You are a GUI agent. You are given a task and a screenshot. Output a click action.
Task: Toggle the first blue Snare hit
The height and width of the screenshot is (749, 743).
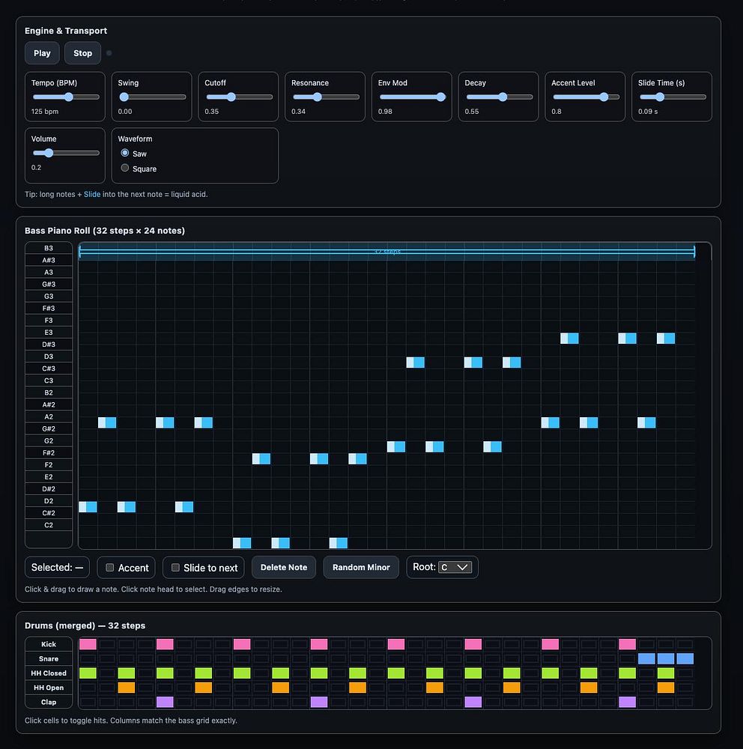point(646,658)
